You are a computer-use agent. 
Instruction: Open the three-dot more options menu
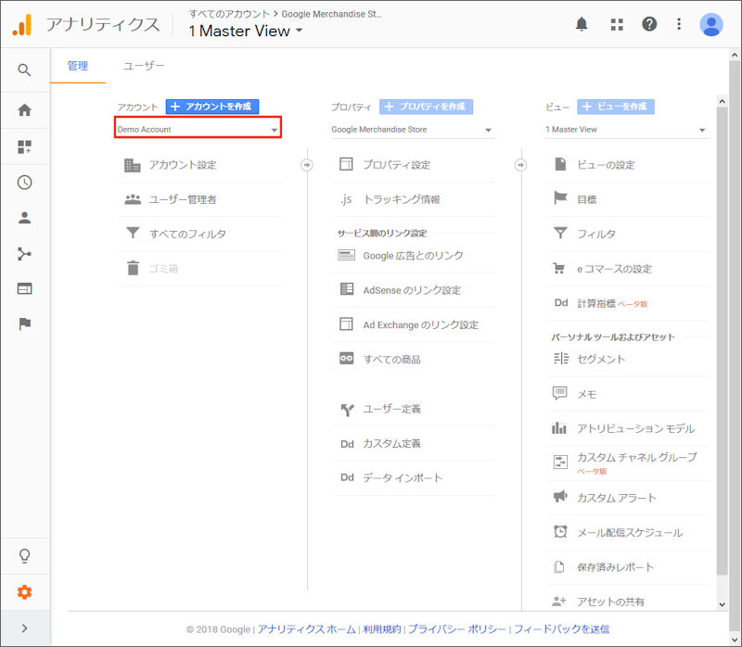click(x=679, y=24)
